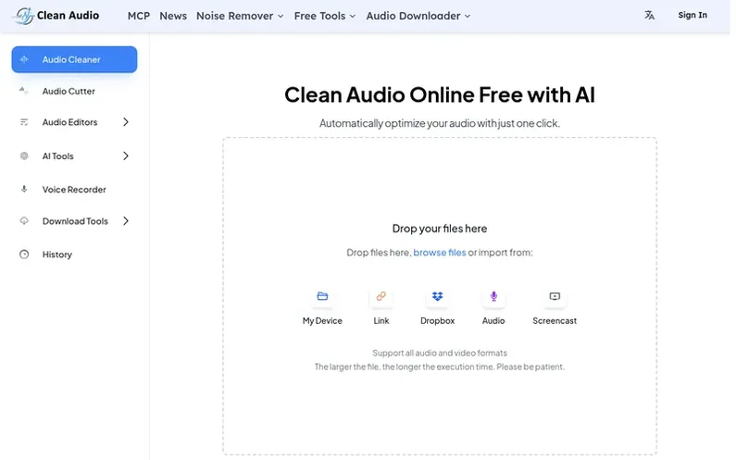Click the Clean Audio waveform logo
The width and height of the screenshot is (736, 460).
[23, 16]
